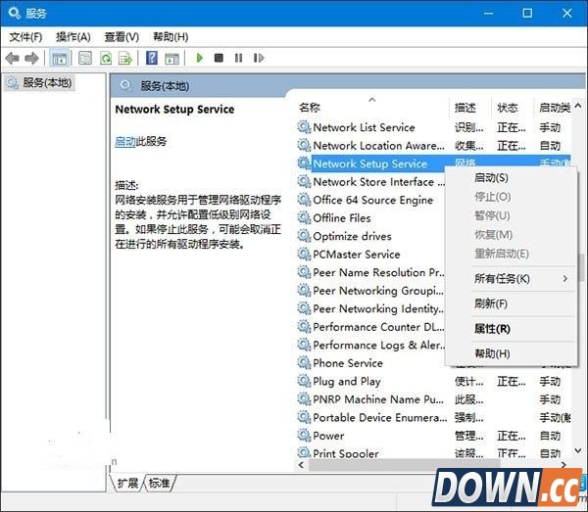The image size is (588, 512).
Task: Switch to the 标准 tab
Action: click(159, 484)
